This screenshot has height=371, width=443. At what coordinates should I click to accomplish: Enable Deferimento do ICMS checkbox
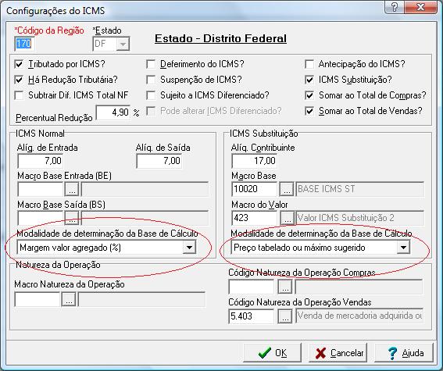[x=151, y=64]
